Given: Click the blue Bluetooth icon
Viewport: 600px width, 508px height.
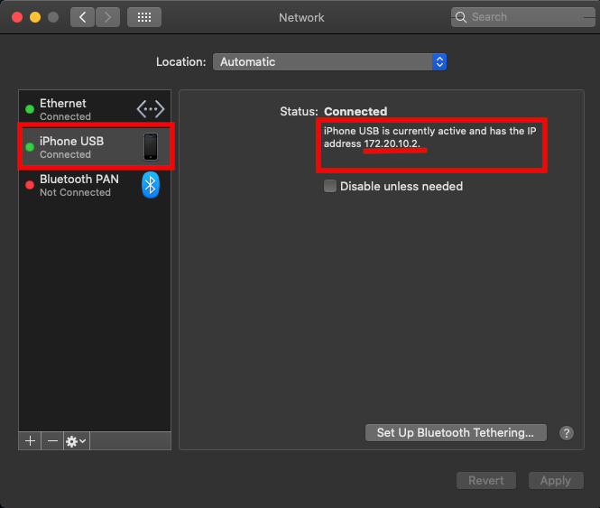Looking at the screenshot, I should point(151,185).
